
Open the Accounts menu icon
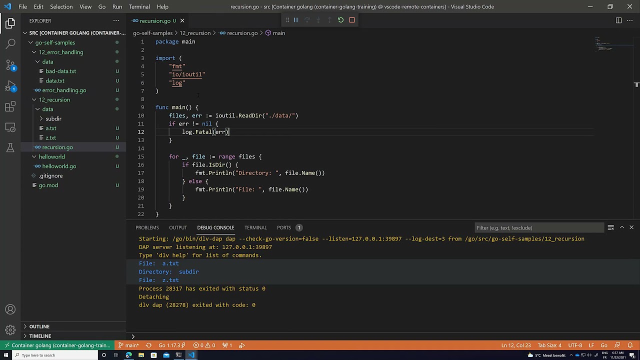tap(10, 309)
